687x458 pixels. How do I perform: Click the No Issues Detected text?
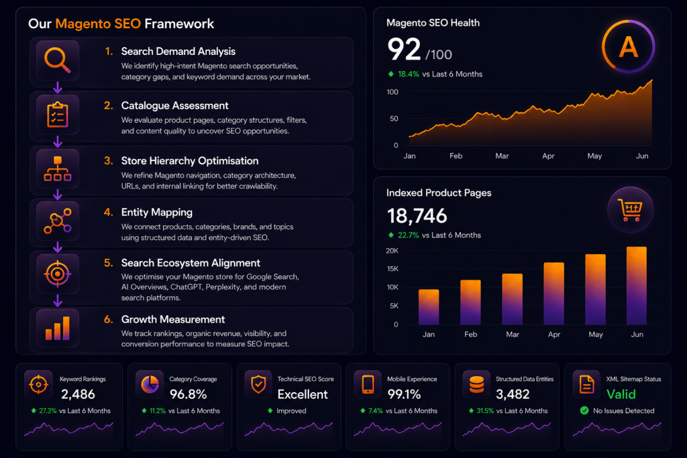click(623, 410)
